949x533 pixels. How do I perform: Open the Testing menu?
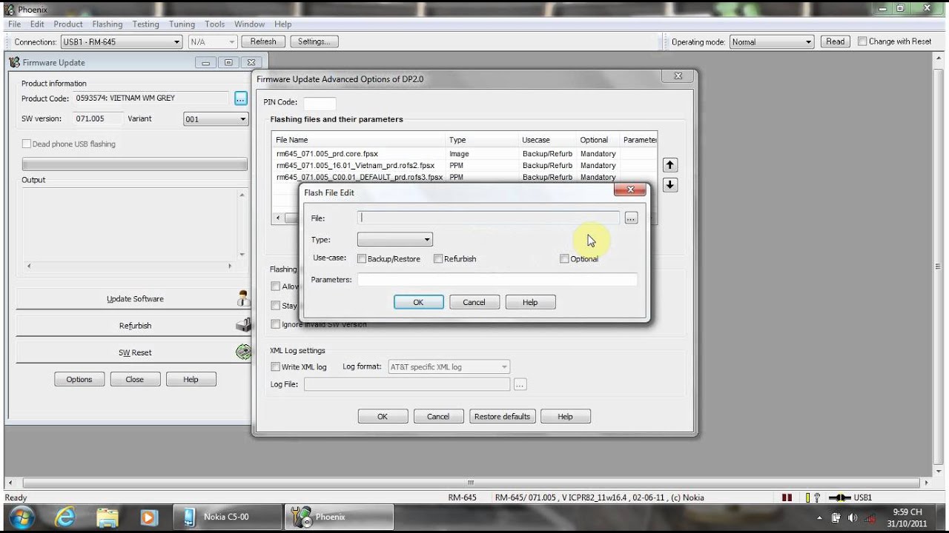(x=146, y=24)
